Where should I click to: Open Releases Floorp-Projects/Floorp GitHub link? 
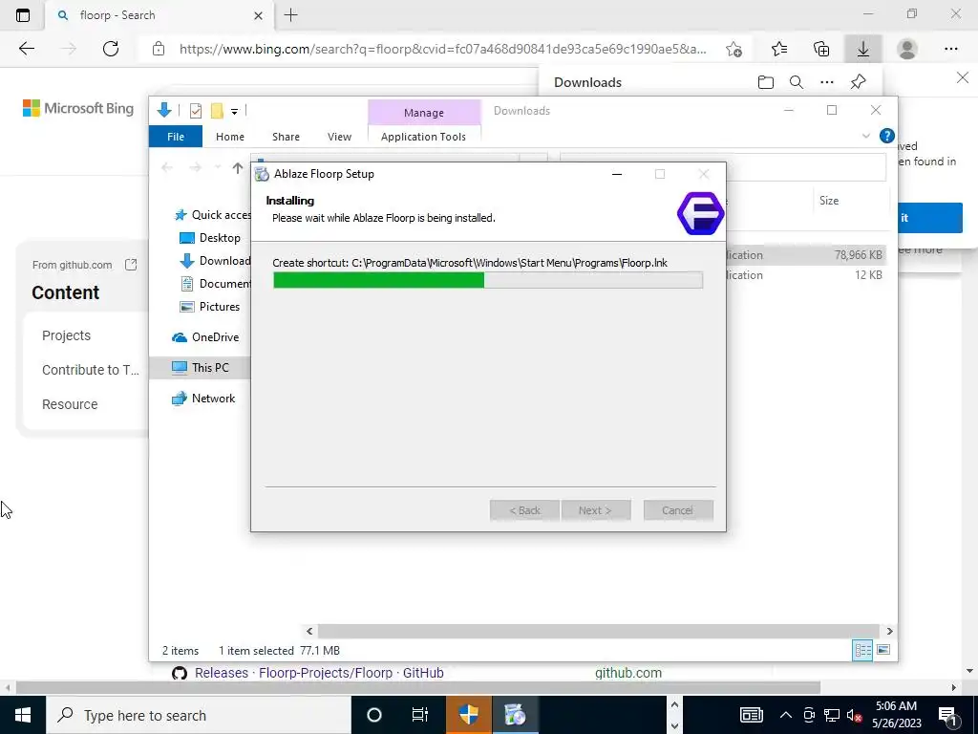pyautogui.click(x=319, y=673)
